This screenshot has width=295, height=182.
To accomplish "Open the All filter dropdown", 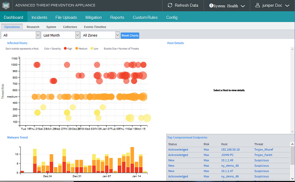I will (20, 35).
